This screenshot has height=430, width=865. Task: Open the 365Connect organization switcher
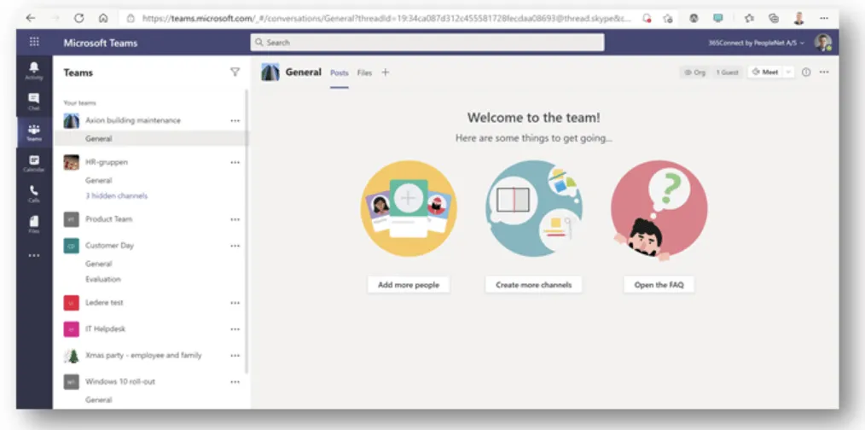point(757,43)
